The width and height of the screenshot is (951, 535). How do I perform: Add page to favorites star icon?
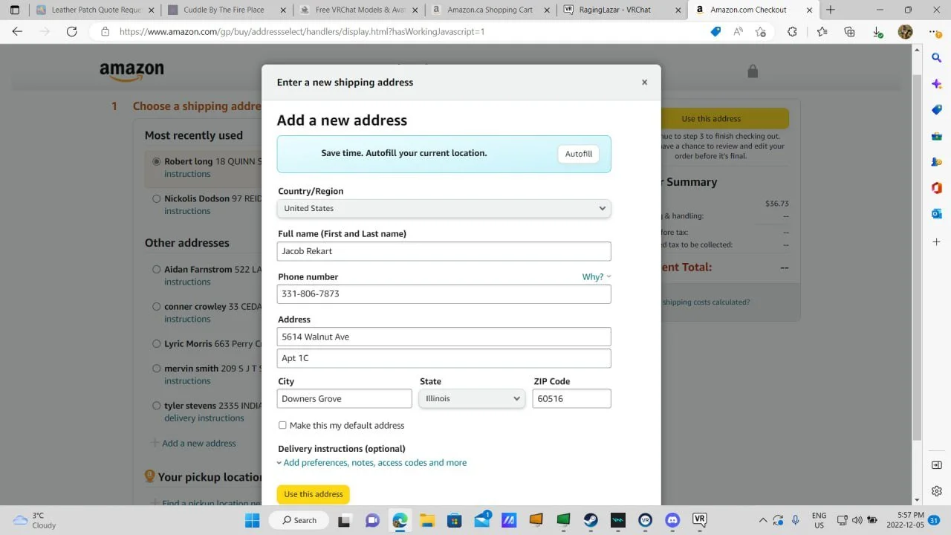[761, 31]
